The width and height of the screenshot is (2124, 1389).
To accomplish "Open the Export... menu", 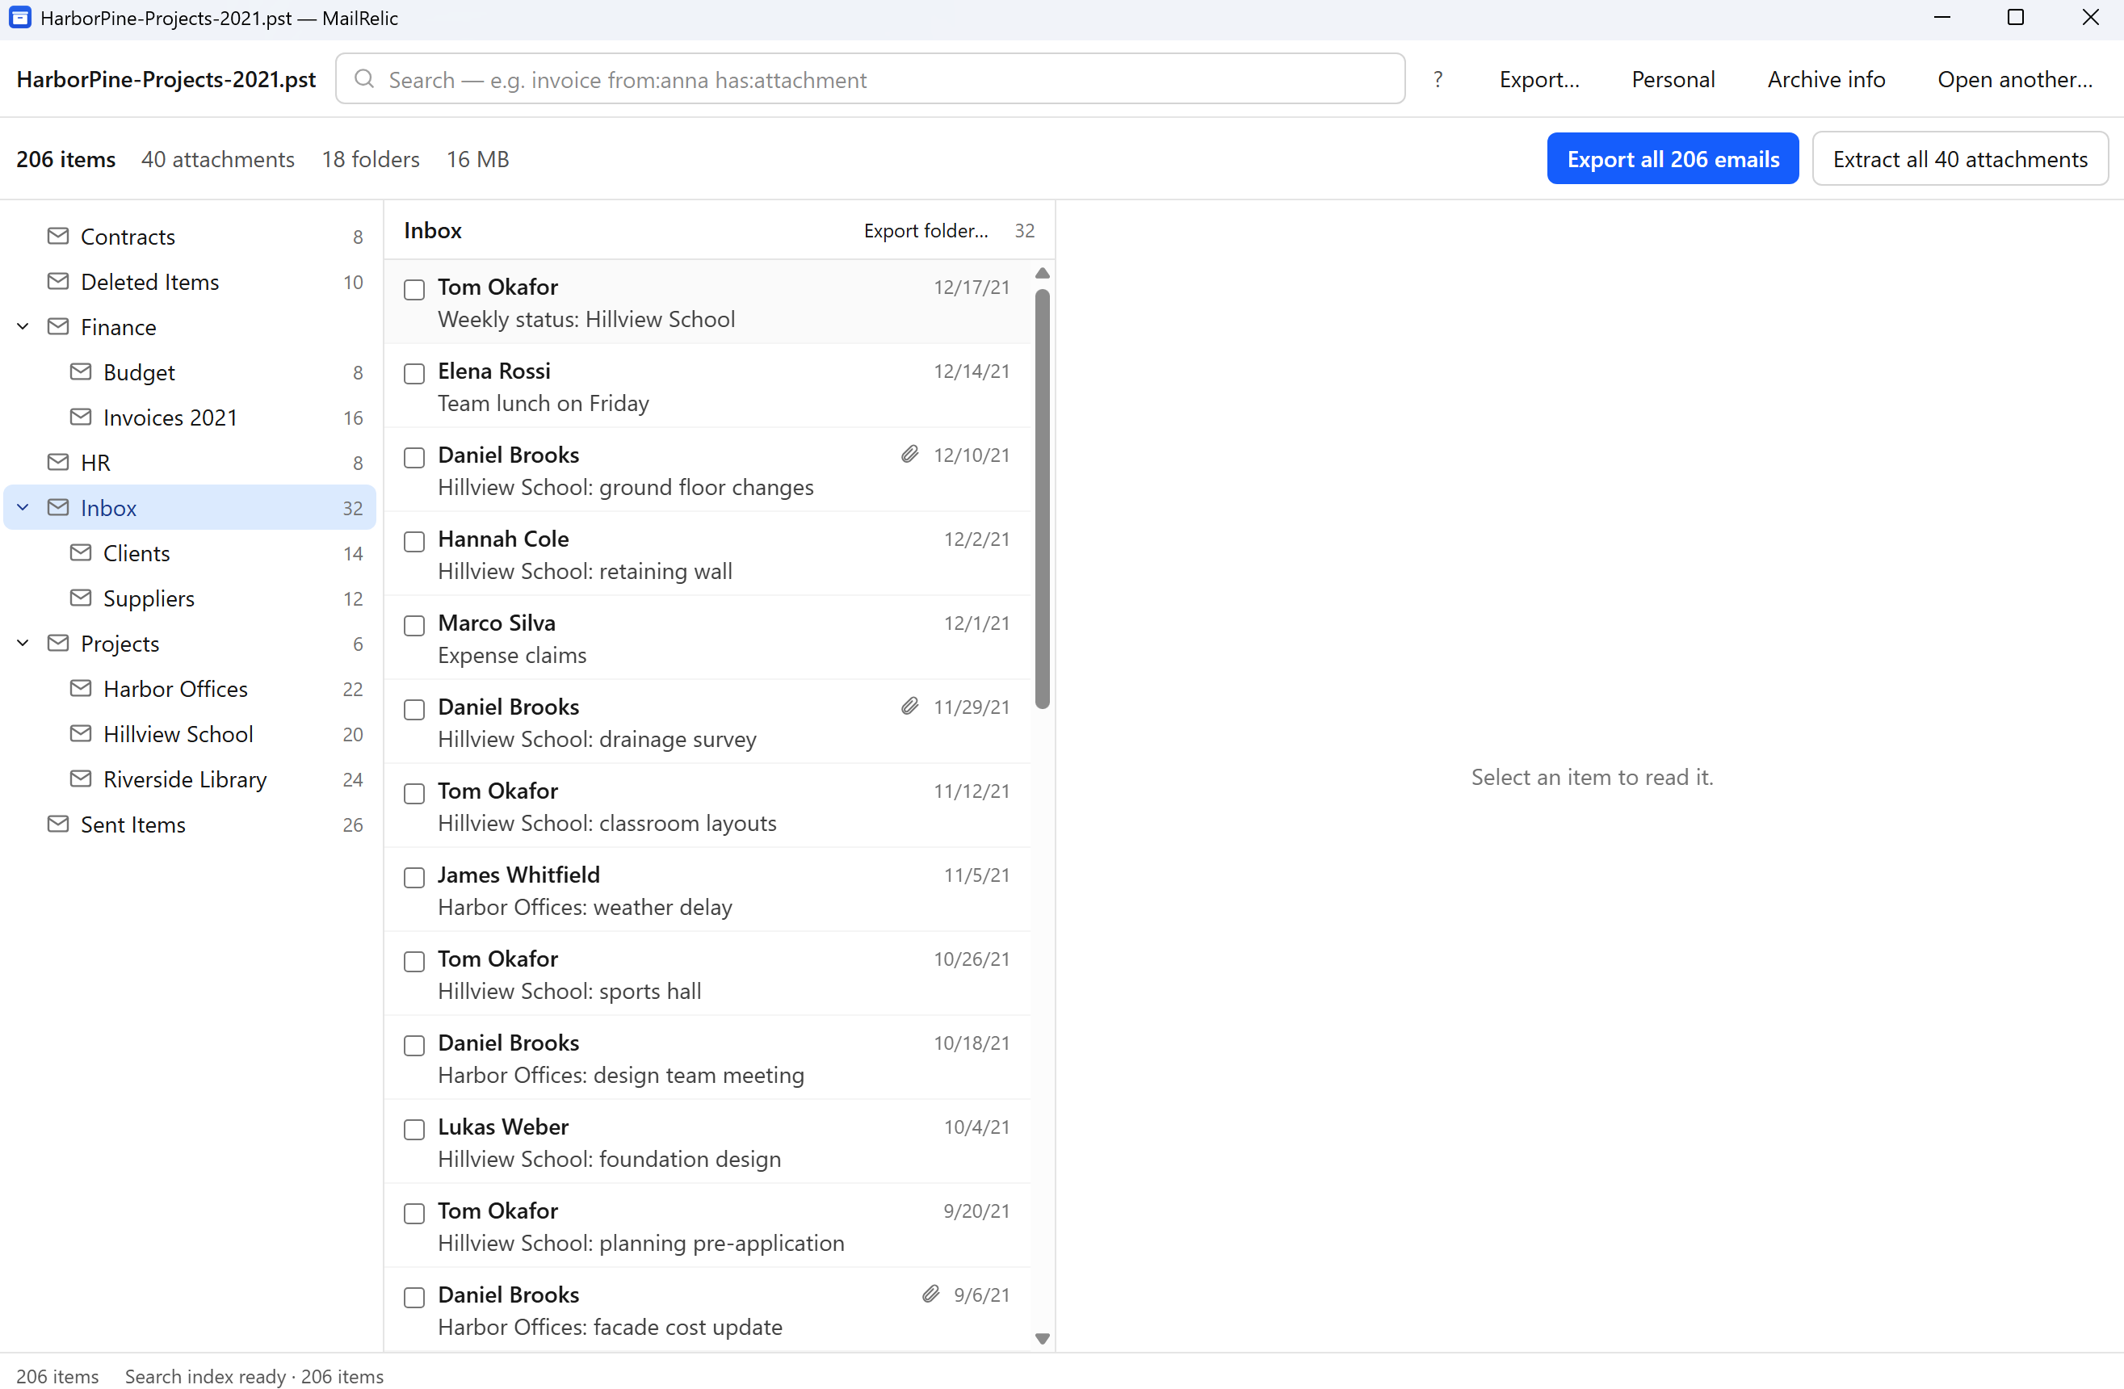I will pos(1538,79).
